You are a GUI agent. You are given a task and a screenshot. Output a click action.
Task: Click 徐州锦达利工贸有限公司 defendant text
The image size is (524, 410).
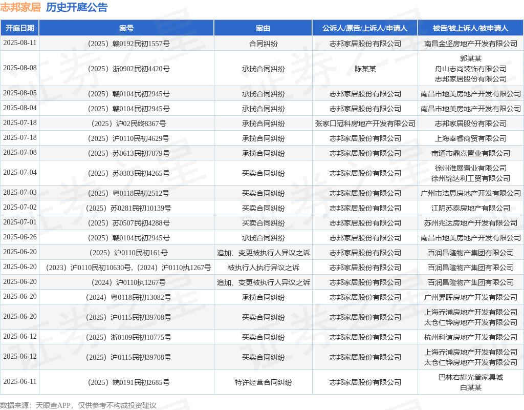(471, 178)
